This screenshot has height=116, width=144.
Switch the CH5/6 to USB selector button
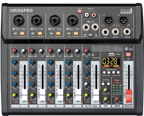click(90, 35)
